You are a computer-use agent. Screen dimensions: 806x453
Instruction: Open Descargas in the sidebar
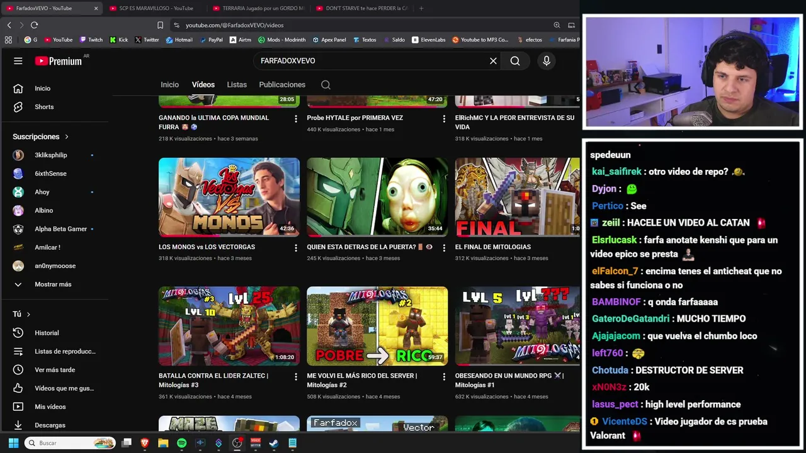pos(54,425)
